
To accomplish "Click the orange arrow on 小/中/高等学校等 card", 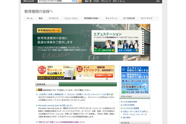I will click(x=113, y=50).
